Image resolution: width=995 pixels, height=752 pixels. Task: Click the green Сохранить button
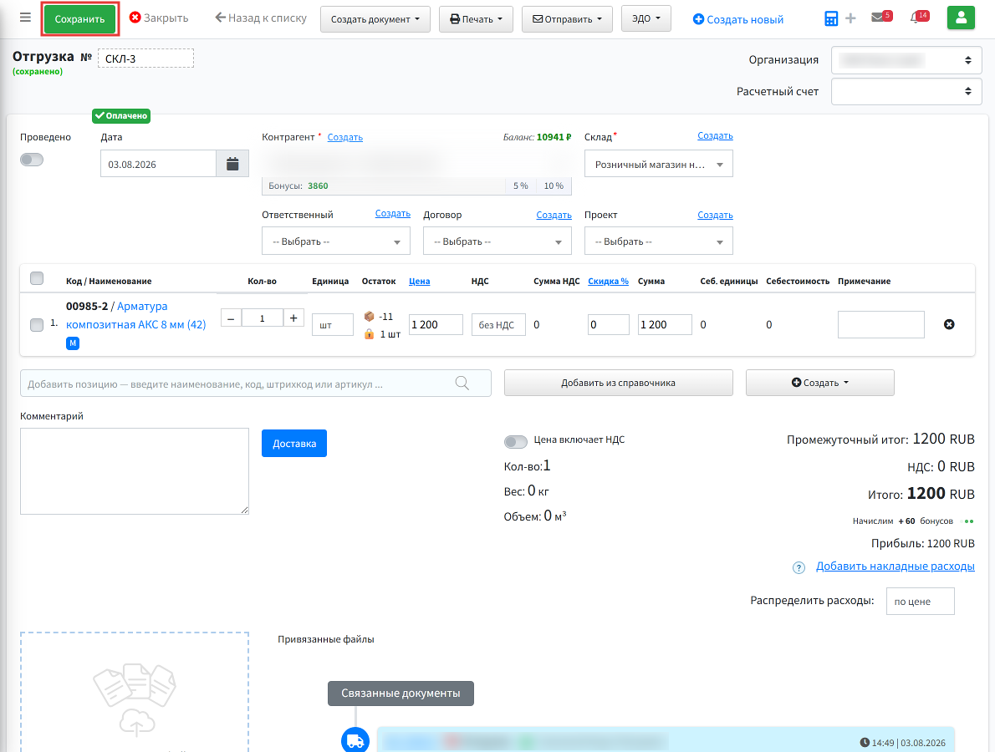click(80, 19)
